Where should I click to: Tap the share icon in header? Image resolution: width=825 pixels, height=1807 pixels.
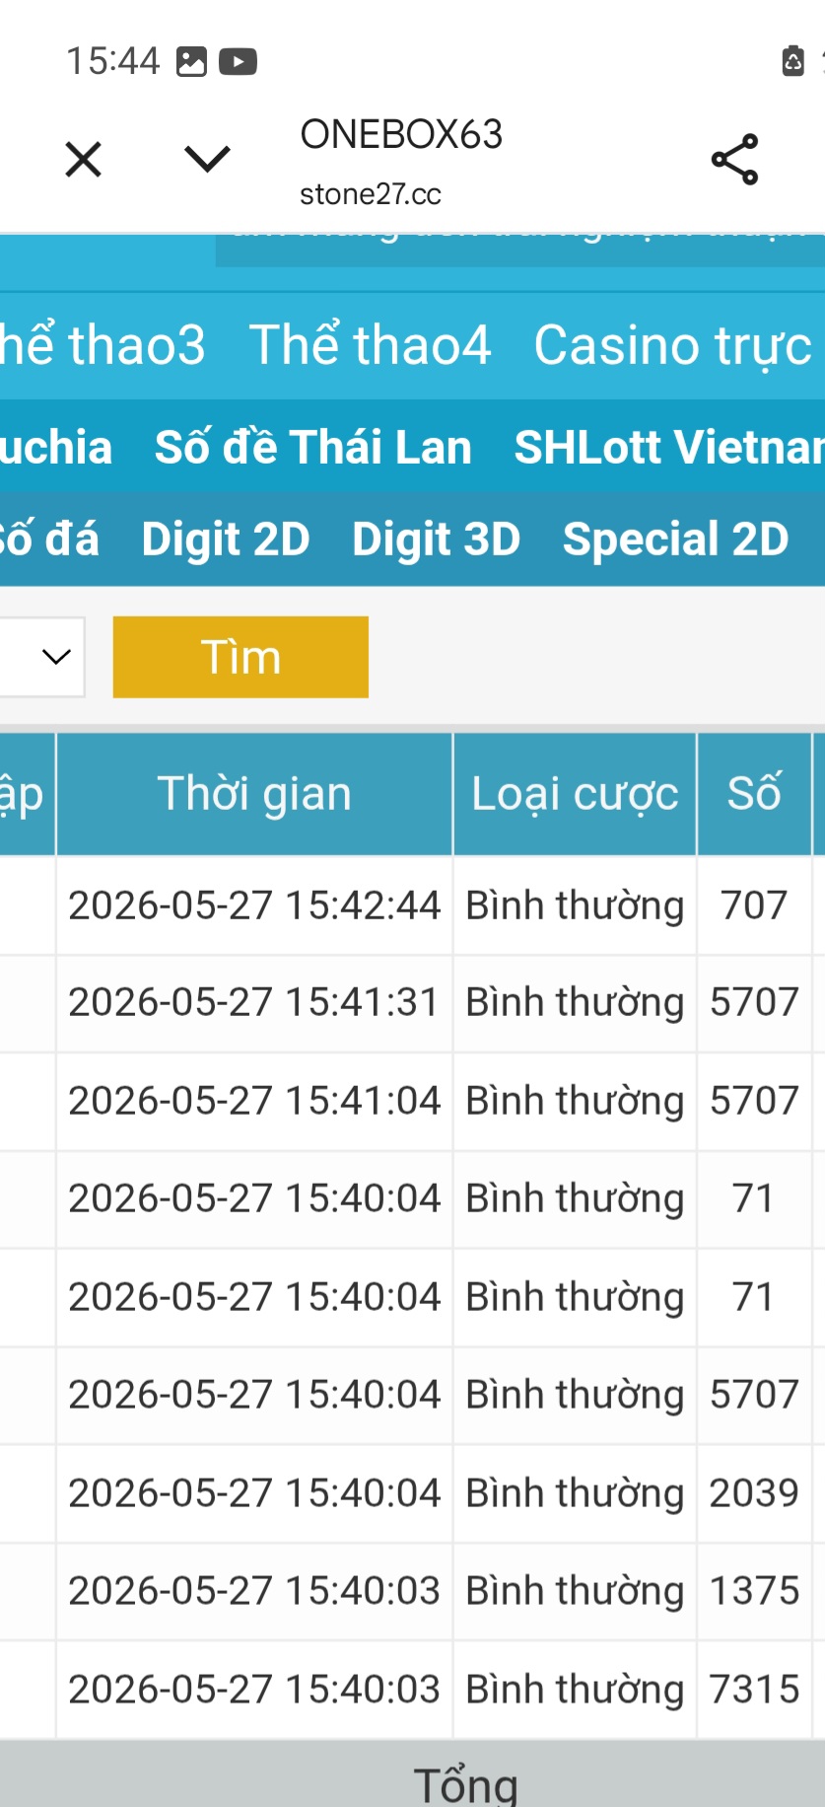point(734,159)
